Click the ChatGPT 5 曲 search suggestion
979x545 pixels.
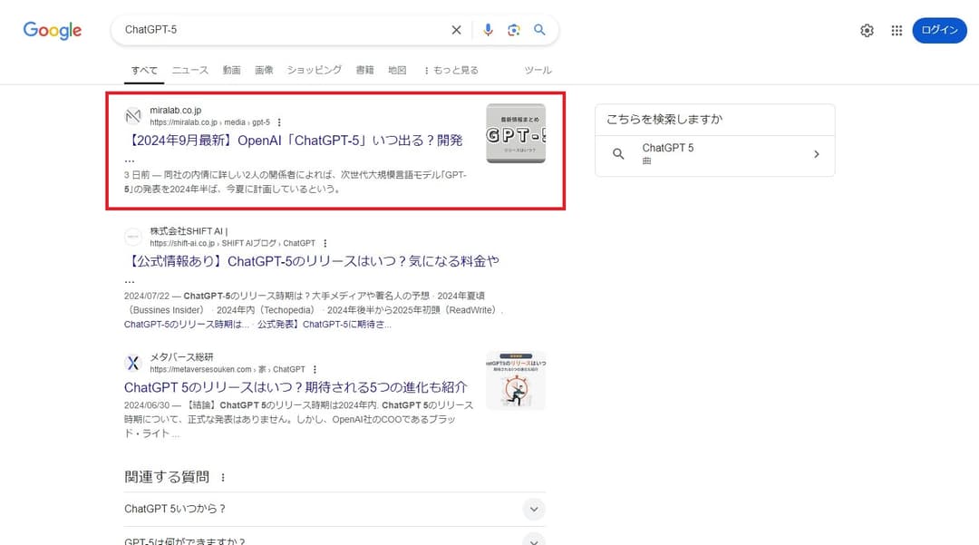click(715, 153)
